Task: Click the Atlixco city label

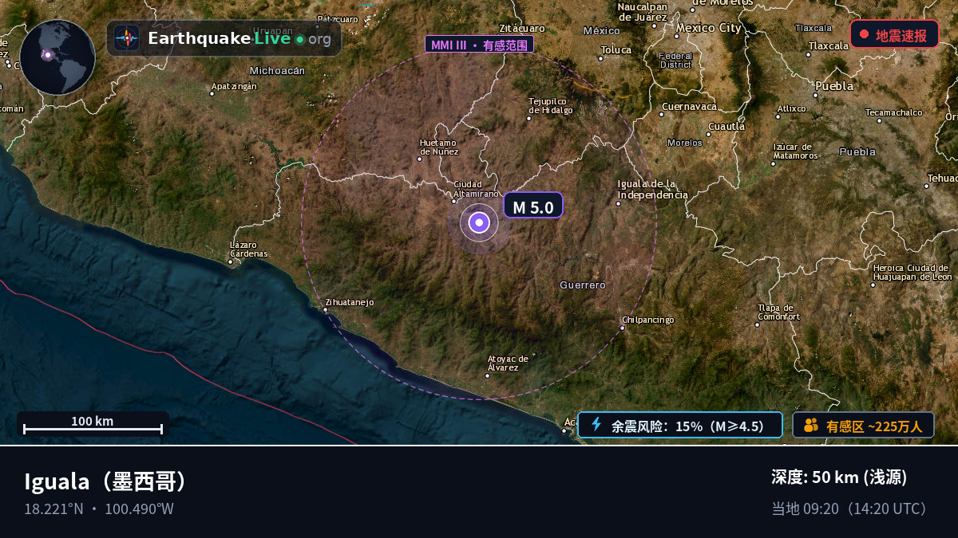Action: 792,108
